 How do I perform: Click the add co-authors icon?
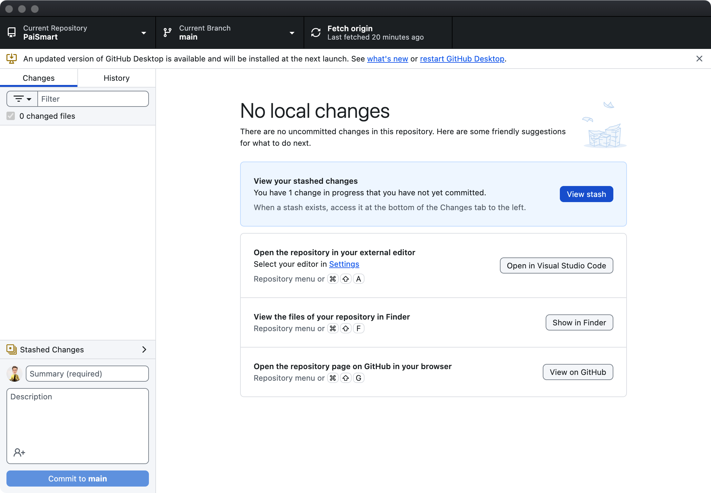tap(19, 452)
